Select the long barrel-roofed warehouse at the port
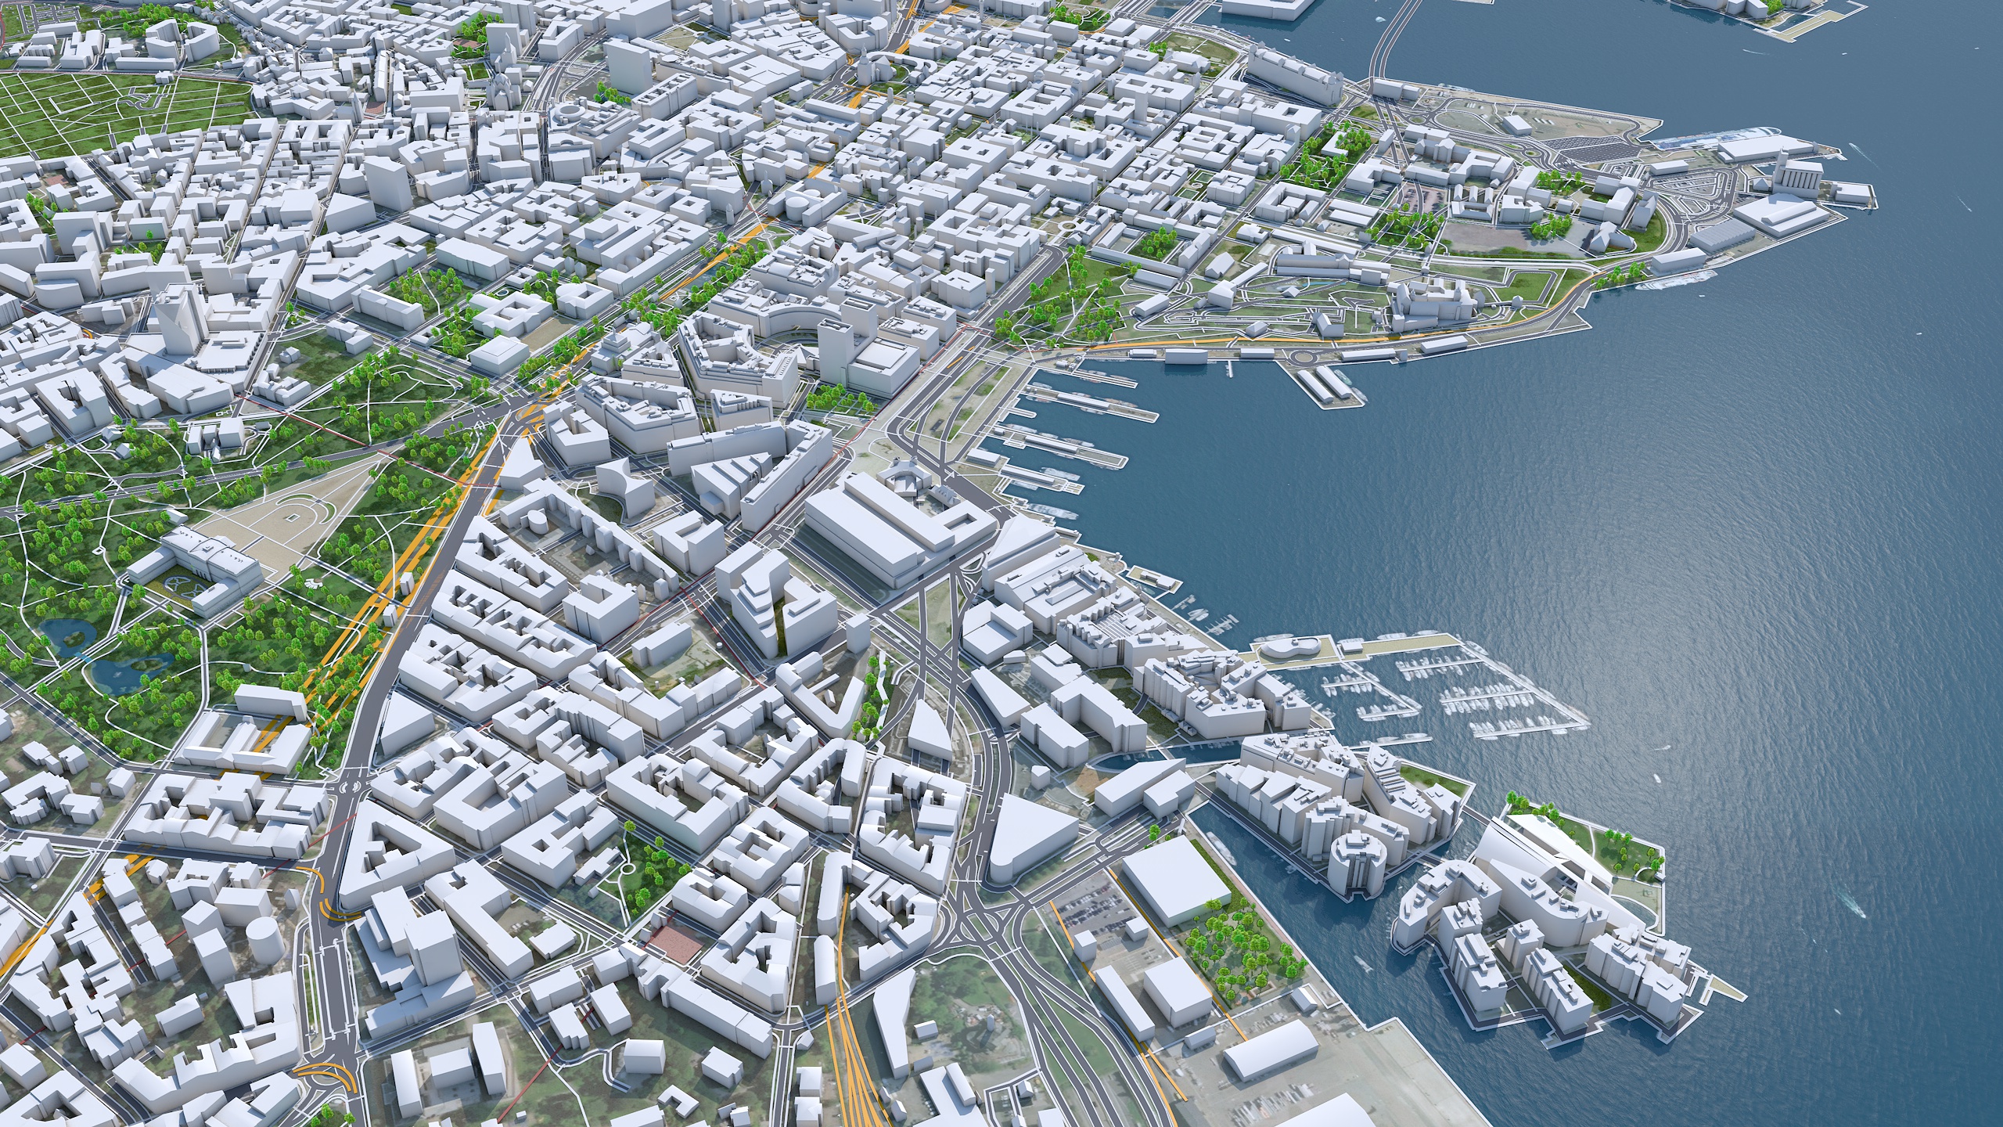 pos(1271,1050)
